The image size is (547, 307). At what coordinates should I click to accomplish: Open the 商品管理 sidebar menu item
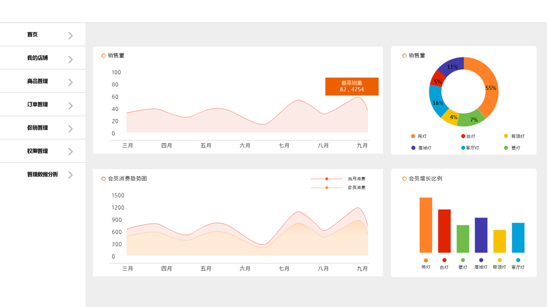pos(43,81)
